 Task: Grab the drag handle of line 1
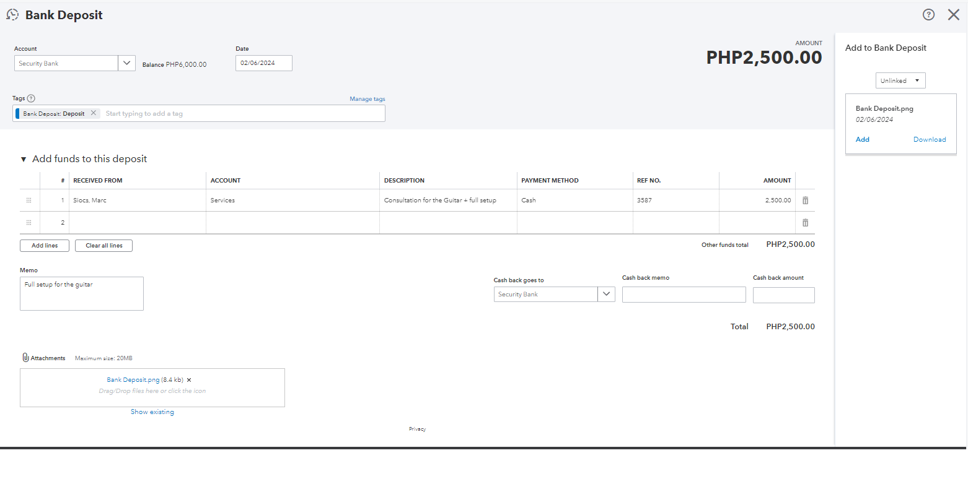[x=29, y=201]
